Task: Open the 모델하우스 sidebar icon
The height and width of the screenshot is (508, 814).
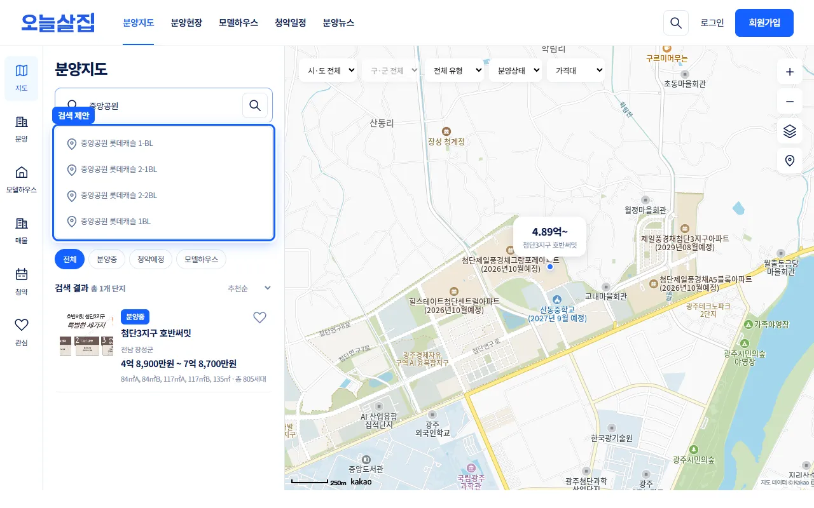Action: 22,180
